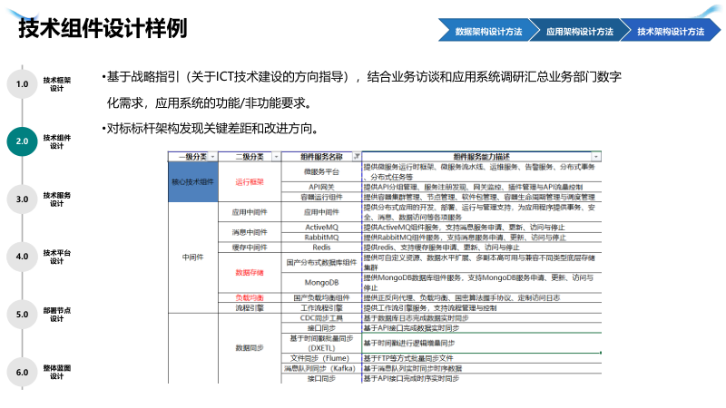Click the highlighted 2.0 step circle
Screen dimensions: 726x408
click(22, 141)
